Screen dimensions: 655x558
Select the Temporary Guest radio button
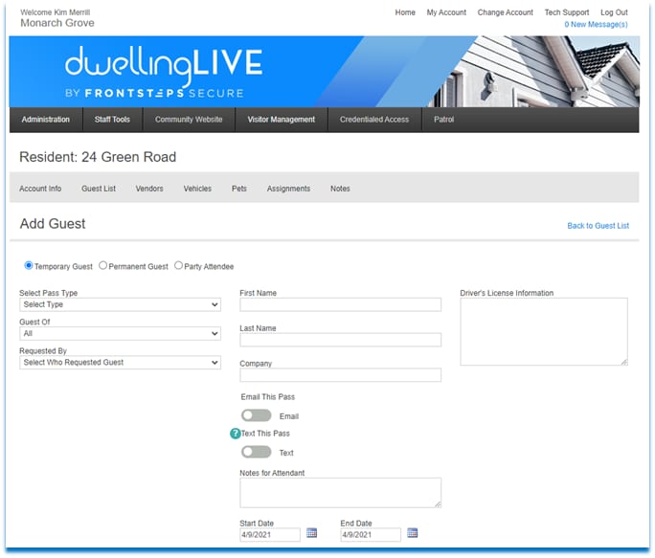pyautogui.click(x=29, y=266)
